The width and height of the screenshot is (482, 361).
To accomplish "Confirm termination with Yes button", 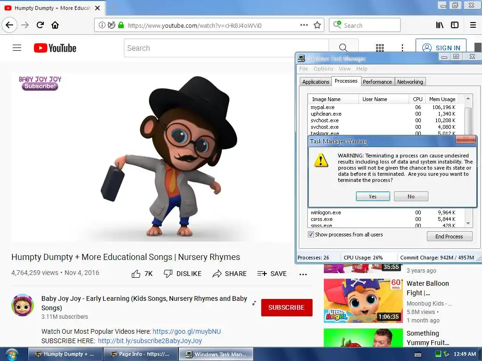I will [373, 196].
